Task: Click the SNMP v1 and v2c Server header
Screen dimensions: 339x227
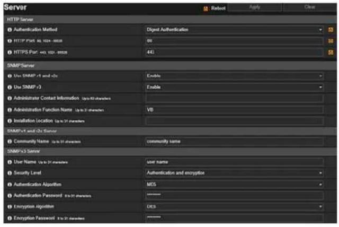Action: pyautogui.click(x=170, y=131)
